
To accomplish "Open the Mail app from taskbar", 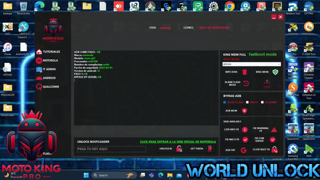I will tap(179, 175).
